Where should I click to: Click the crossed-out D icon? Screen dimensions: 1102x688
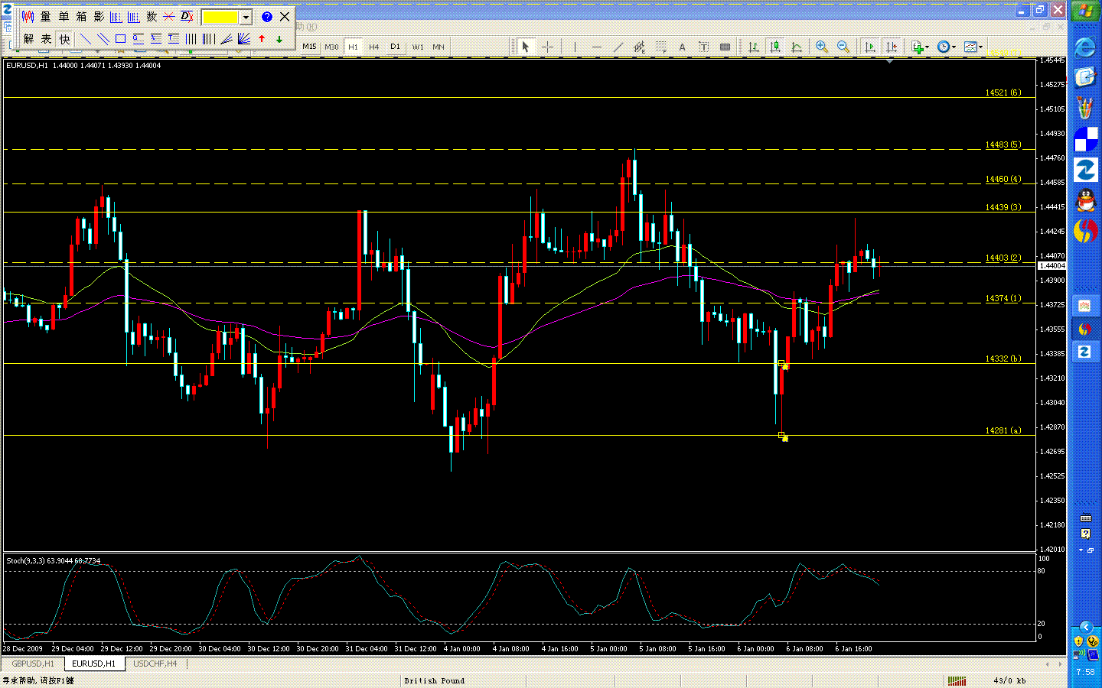187,17
